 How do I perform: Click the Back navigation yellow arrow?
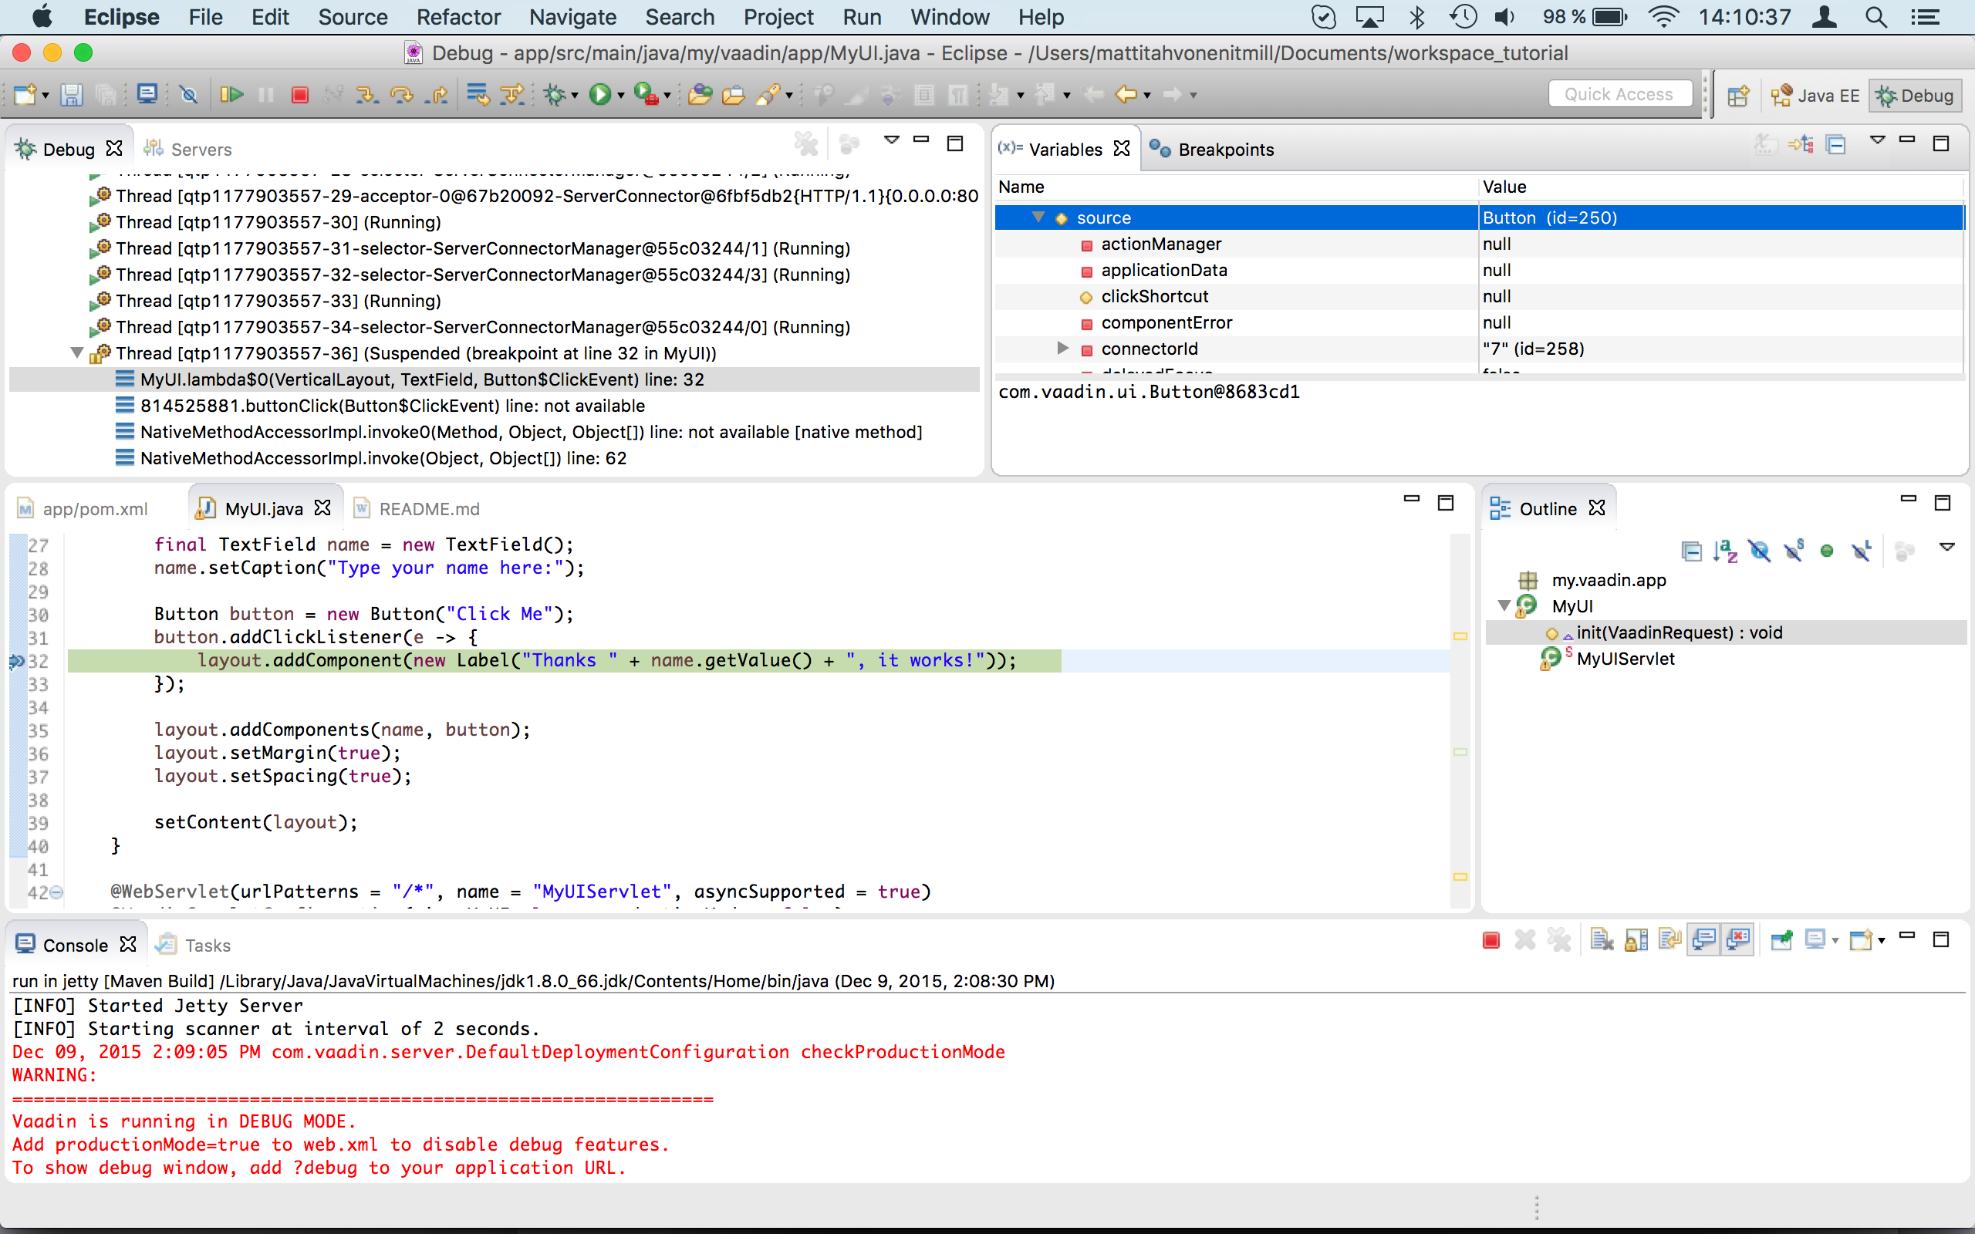(x=1126, y=96)
